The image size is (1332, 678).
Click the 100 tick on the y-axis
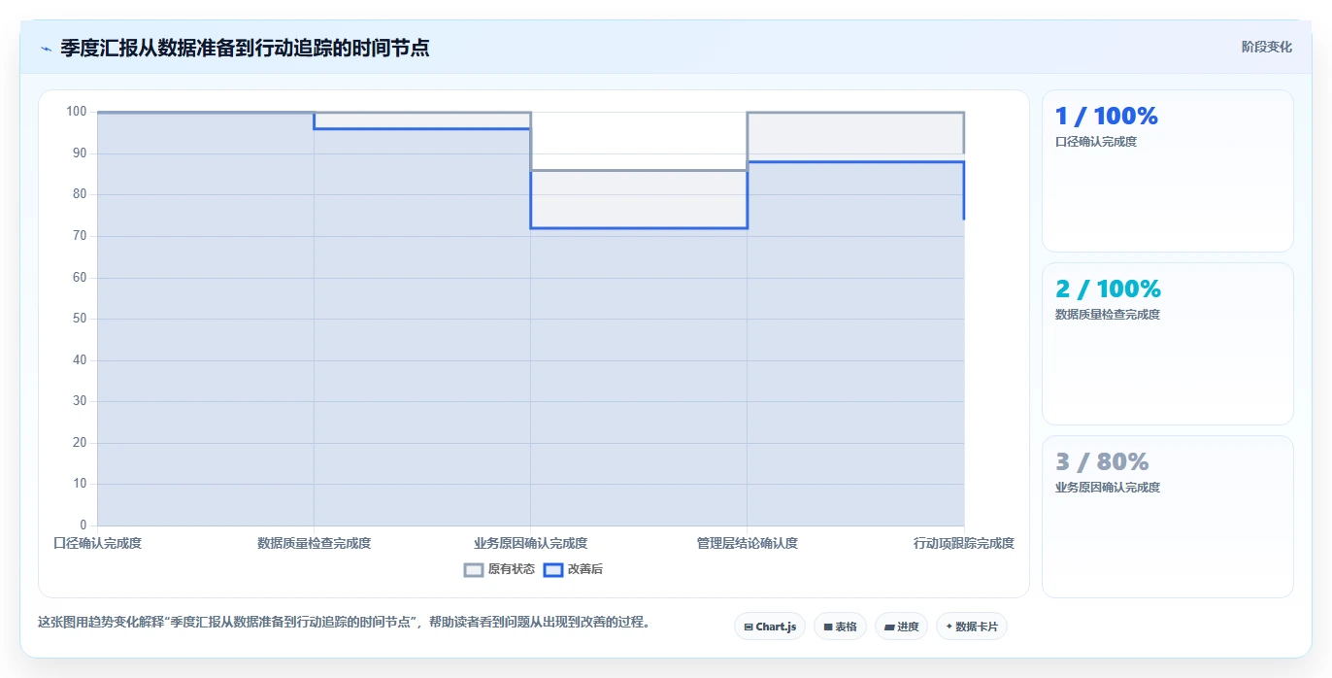pyautogui.click(x=77, y=112)
